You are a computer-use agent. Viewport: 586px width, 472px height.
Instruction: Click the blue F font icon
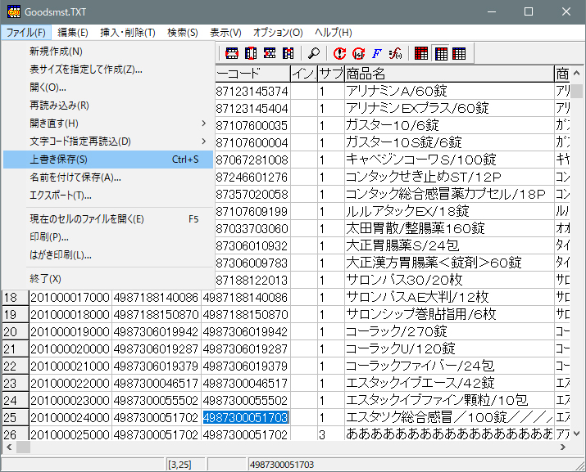click(377, 54)
